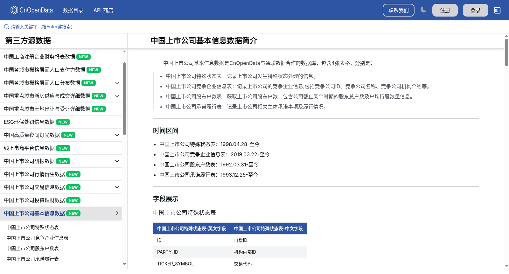Viewport: 509px width, 274px height.
Task: Click main page scrollbar thumb
Action: coord(506,53)
